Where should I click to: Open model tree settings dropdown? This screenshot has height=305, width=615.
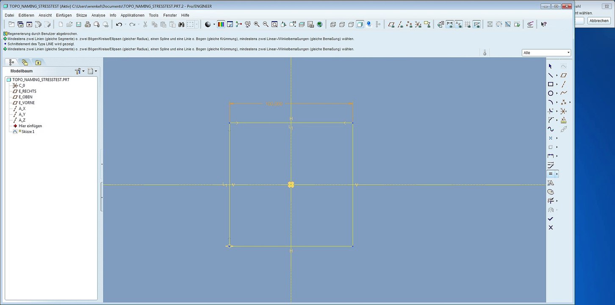80,71
